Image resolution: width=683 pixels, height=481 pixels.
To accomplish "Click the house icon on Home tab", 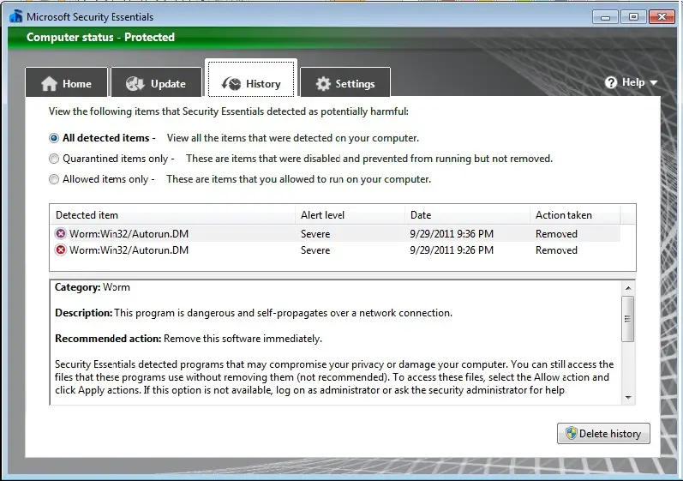I will tap(49, 83).
